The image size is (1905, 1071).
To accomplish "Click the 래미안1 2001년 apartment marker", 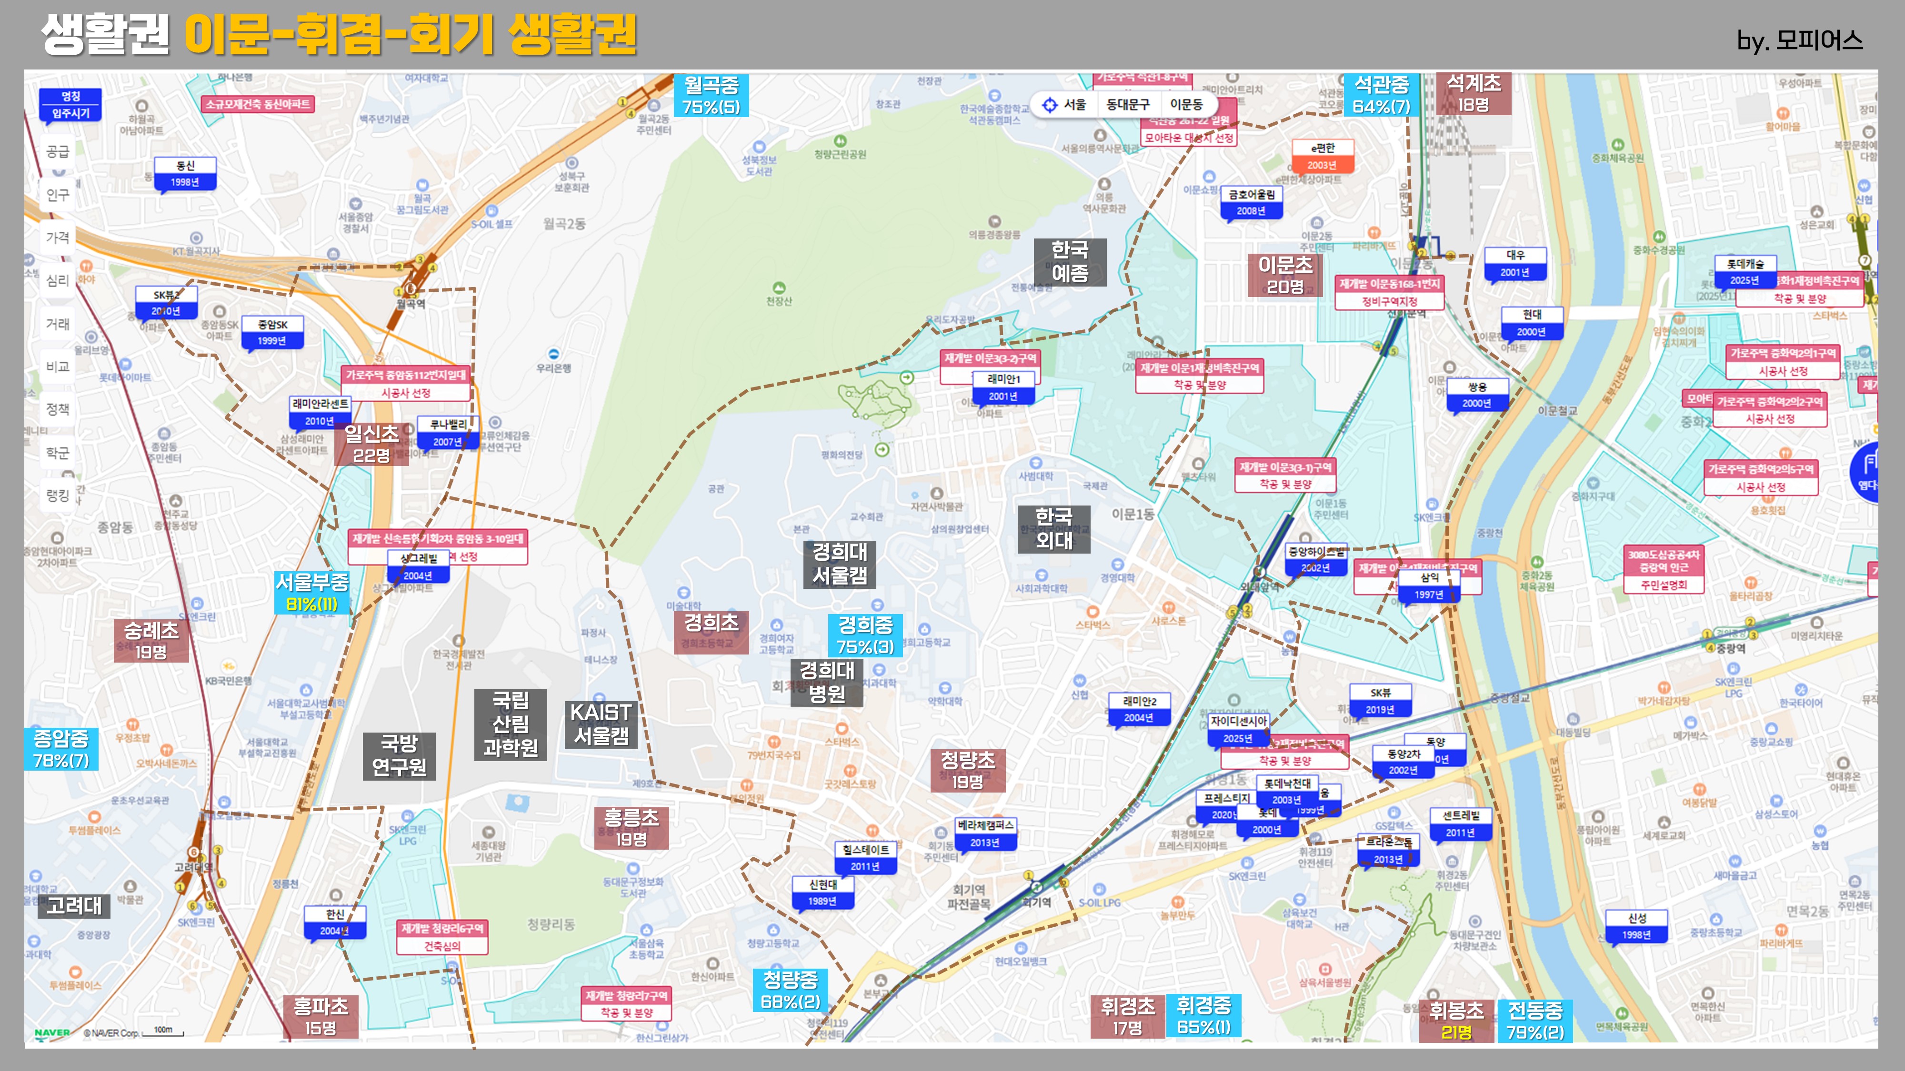I will coord(1003,387).
